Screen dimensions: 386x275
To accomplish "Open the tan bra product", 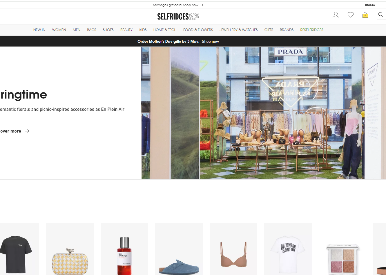I will click(x=233, y=249).
